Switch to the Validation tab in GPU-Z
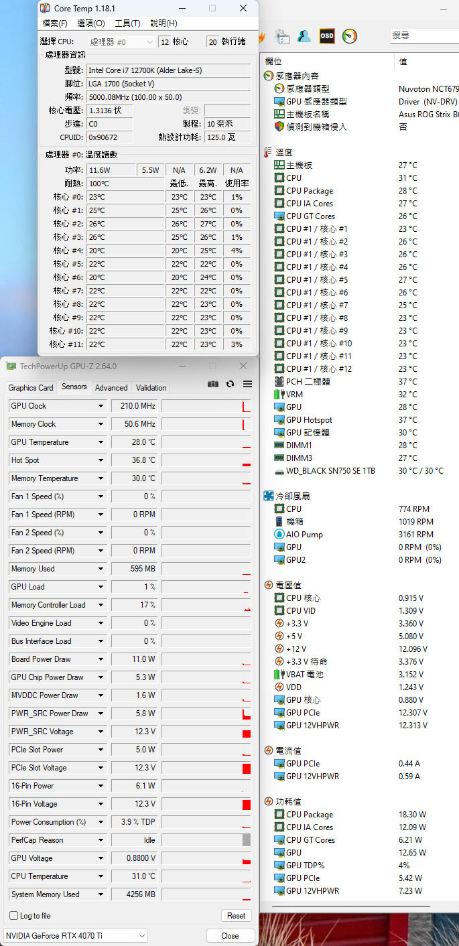Image resolution: width=459 pixels, height=946 pixels. [x=151, y=387]
